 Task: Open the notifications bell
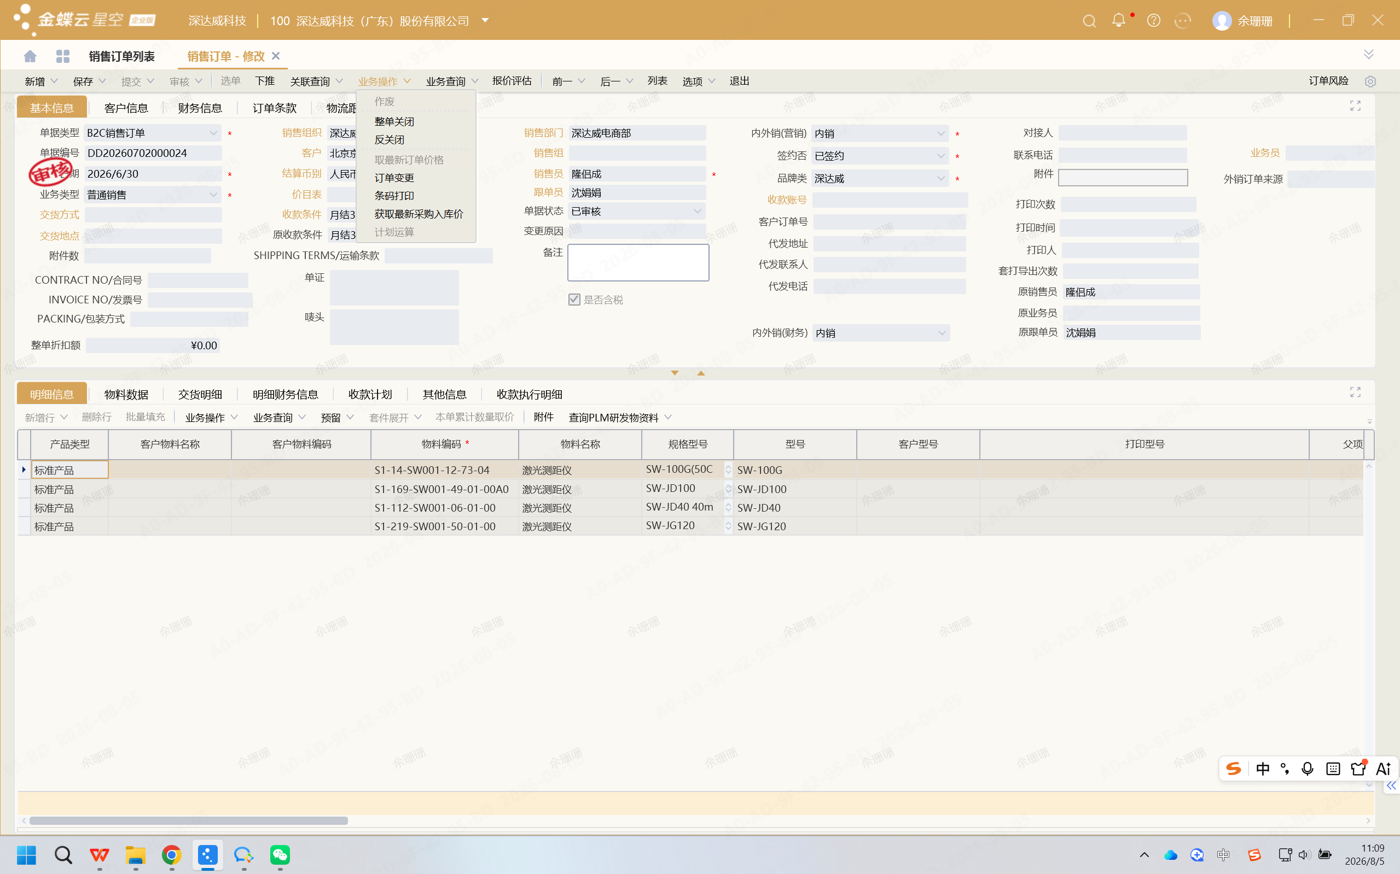(x=1119, y=21)
